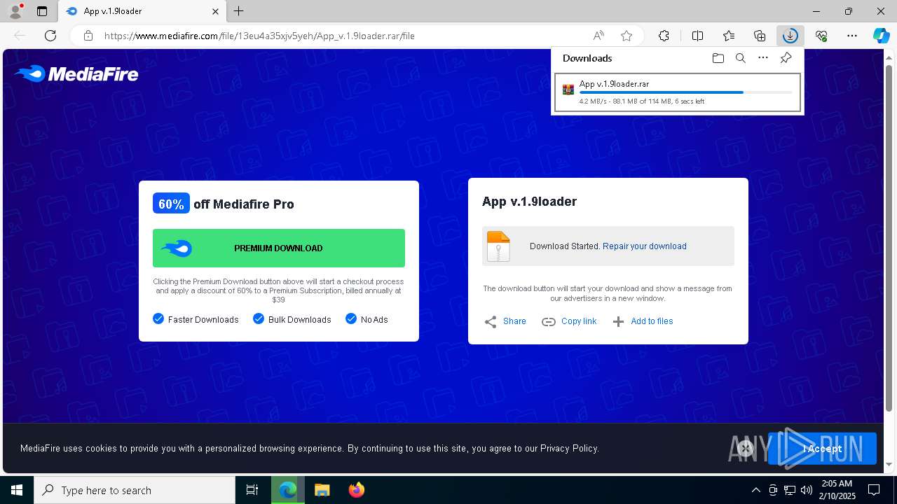Open Collections panel
This screenshot has height=504, width=897.
coord(760,36)
